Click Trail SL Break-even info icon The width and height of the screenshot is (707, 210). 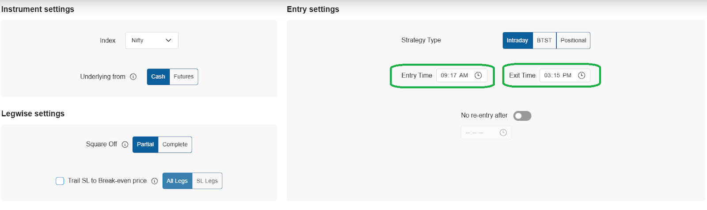click(x=155, y=181)
